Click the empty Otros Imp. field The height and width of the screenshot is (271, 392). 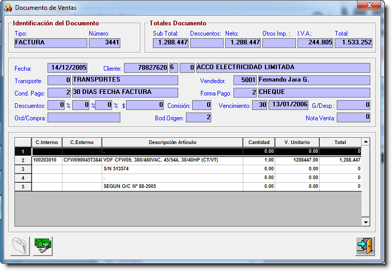pyautogui.click(x=279, y=43)
